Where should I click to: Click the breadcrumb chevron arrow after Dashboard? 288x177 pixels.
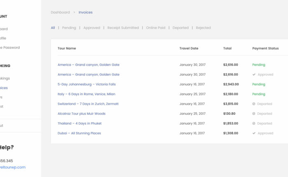coord(74,12)
